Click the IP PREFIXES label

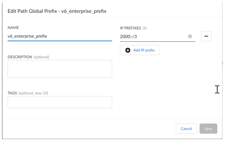click(130, 28)
